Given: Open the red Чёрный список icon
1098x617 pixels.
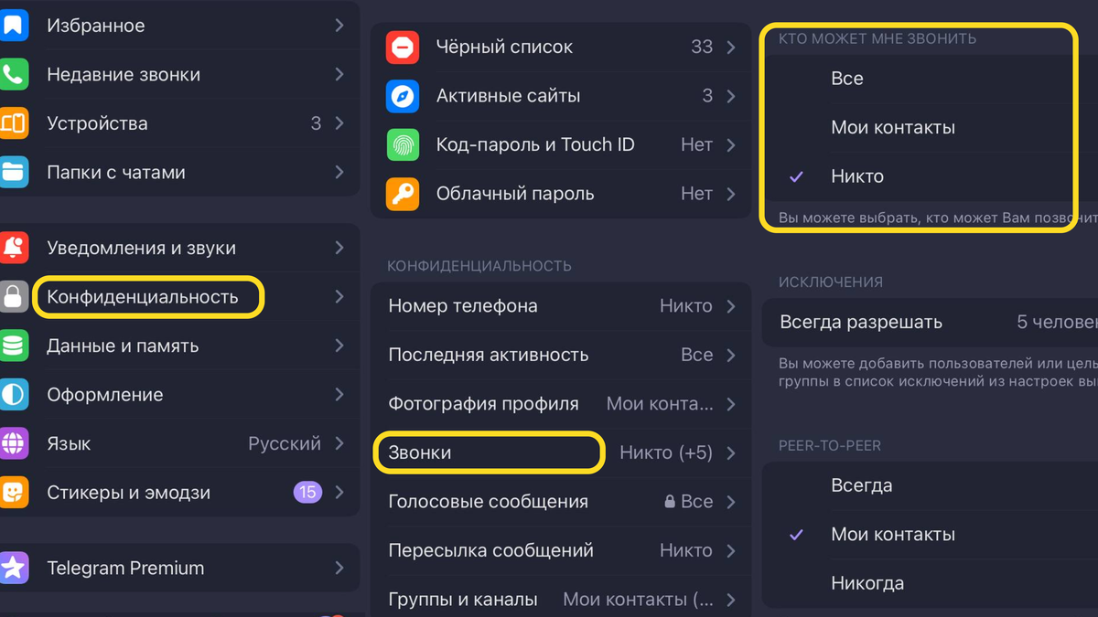Looking at the screenshot, I should pyautogui.click(x=403, y=47).
